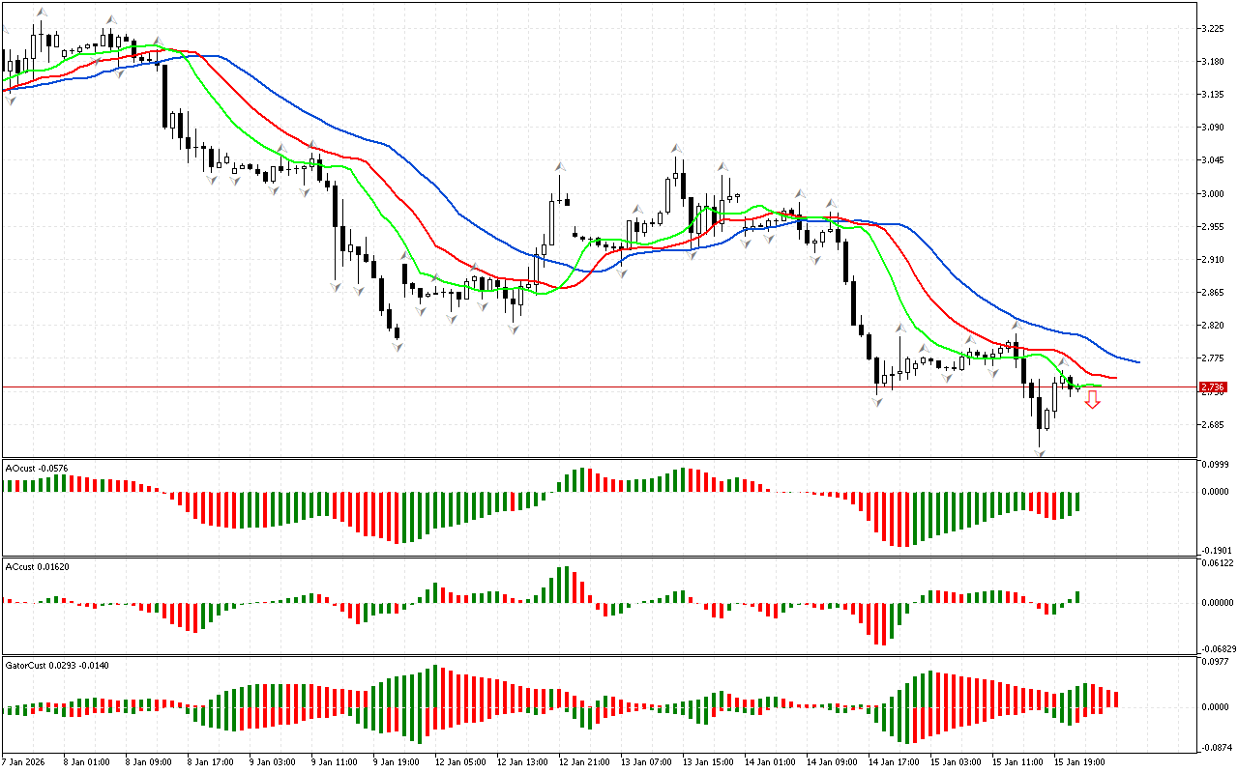Image resolution: width=1238 pixels, height=773 pixels.
Task: Click the up fractal above the 12 Jan spike candle
Action: coord(559,167)
